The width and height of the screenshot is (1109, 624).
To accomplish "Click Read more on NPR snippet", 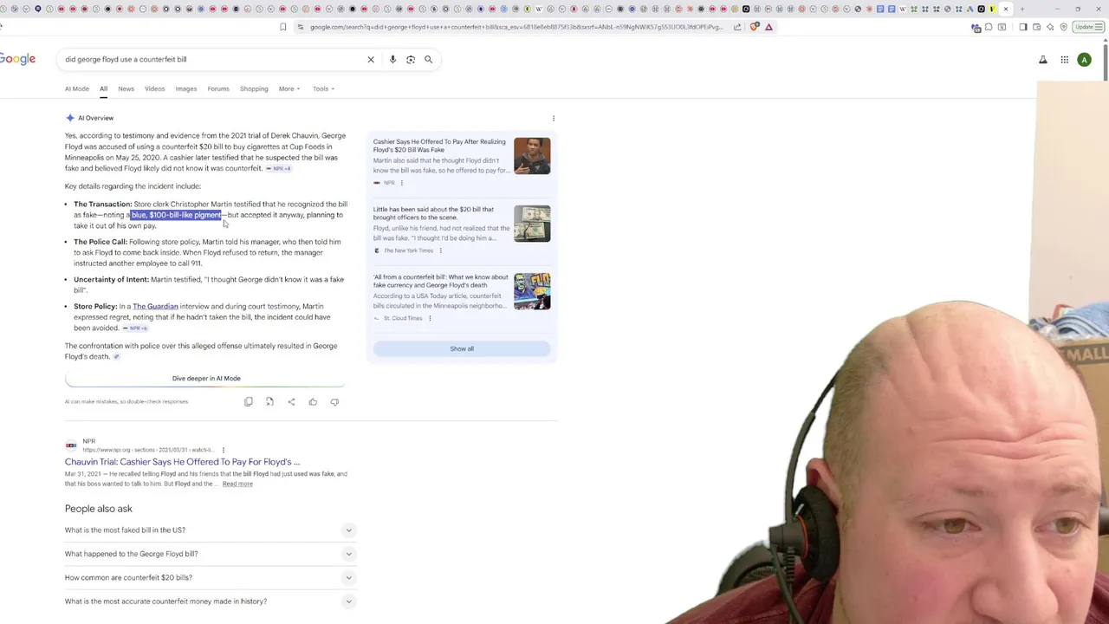I will [237, 484].
